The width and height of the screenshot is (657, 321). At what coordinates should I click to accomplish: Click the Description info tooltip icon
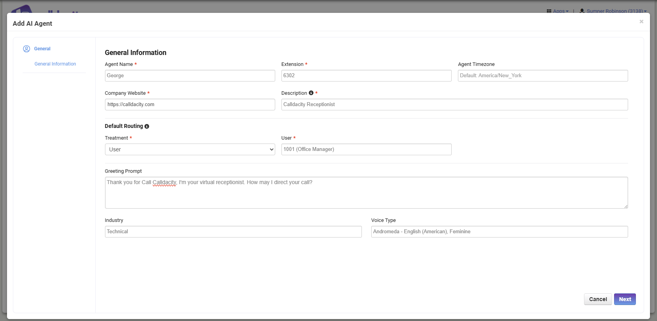(311, 93)
